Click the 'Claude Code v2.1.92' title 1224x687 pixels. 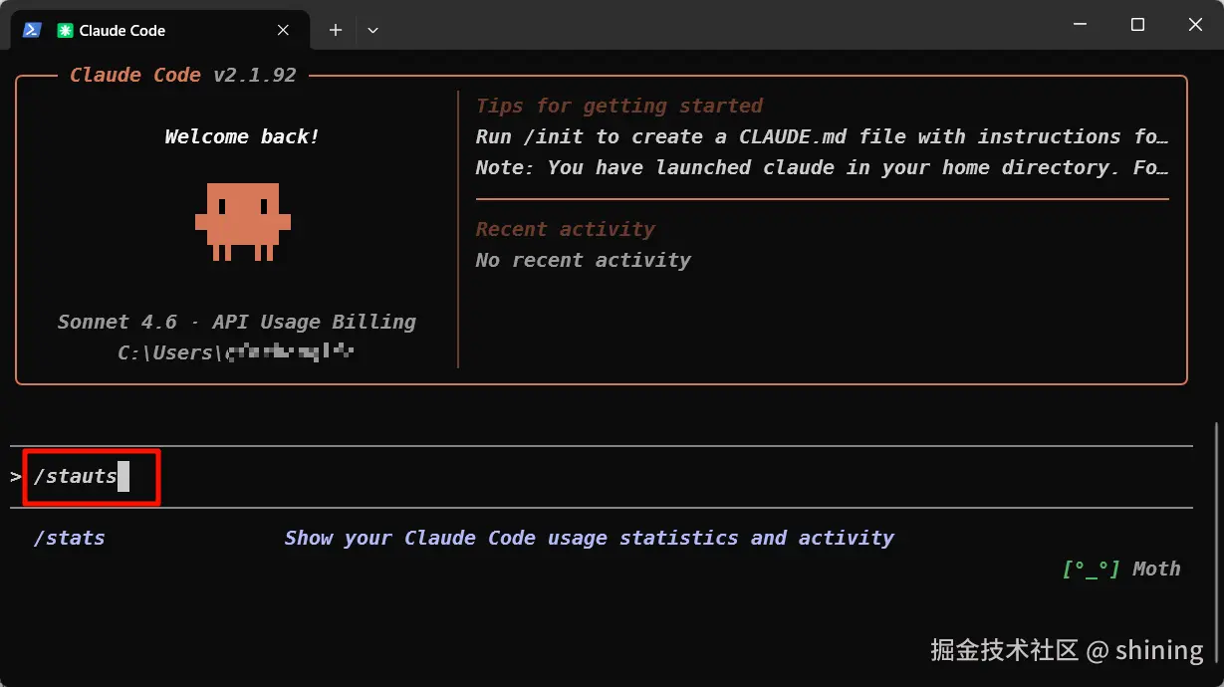[x=183, y=75]
